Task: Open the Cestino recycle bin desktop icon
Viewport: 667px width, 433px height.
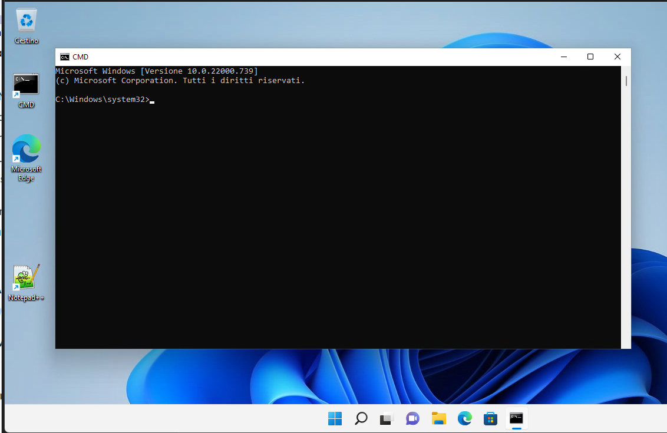Action: 27,26
